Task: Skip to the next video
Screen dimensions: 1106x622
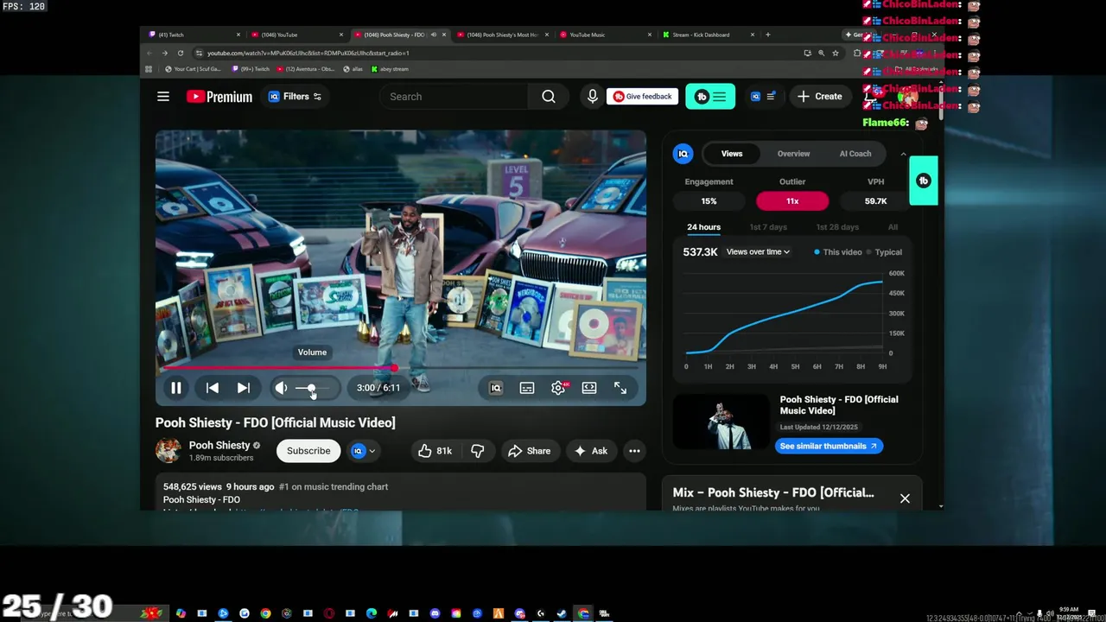Action: coord(244,388)
